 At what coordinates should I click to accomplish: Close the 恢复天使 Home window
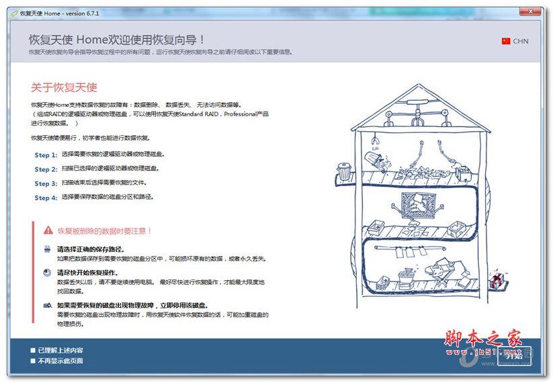click(530, 11)
